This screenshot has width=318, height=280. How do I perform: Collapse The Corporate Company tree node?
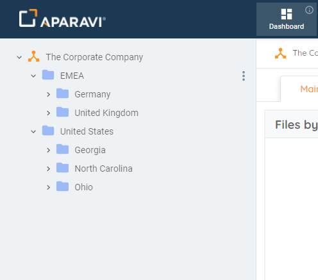point(19,57)
